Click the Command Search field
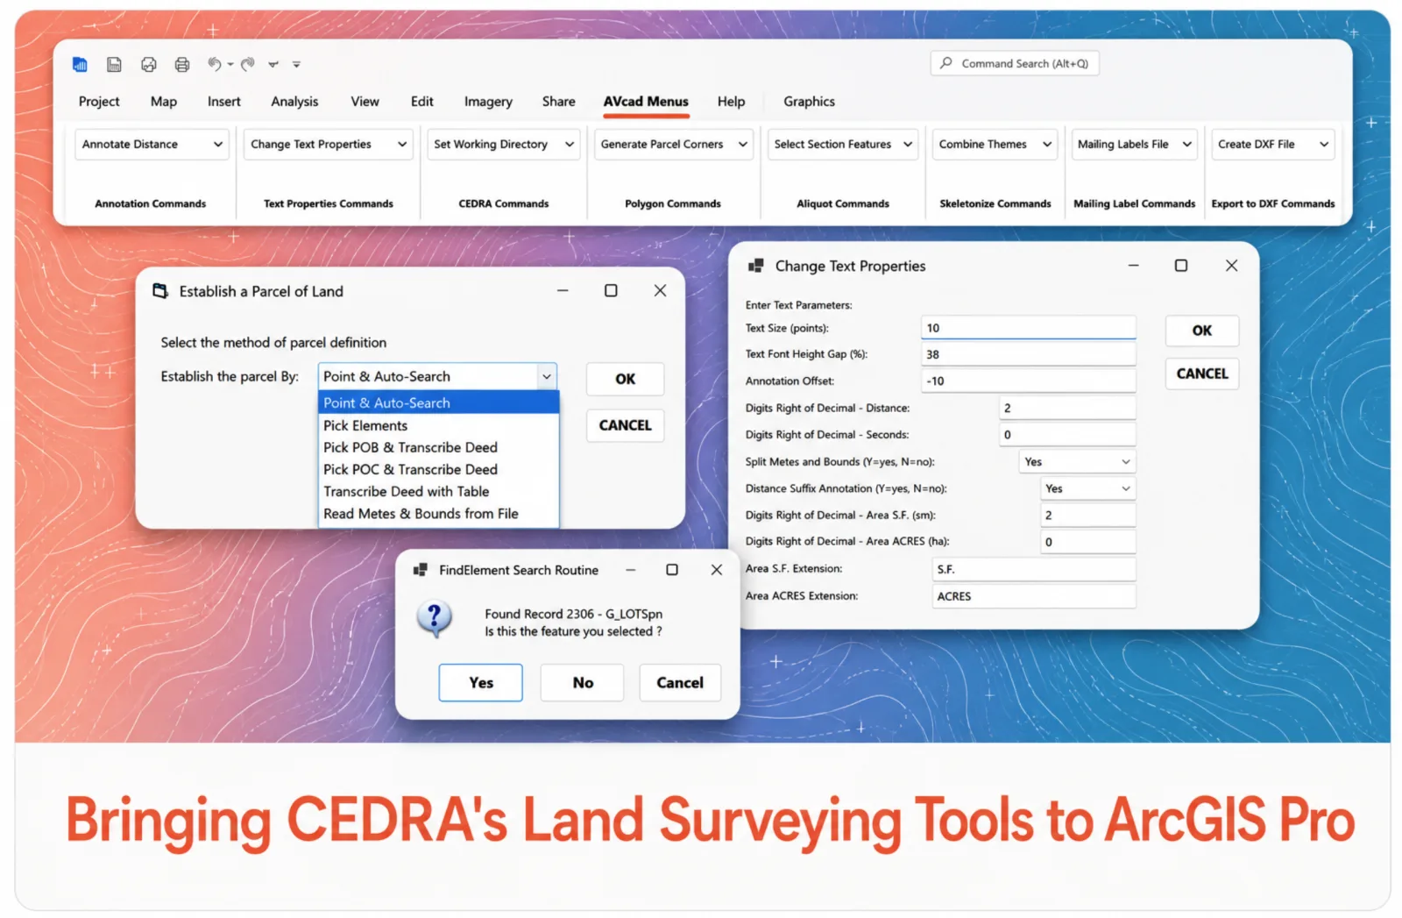This screenshot has height=918, width=1402. 1015,63
